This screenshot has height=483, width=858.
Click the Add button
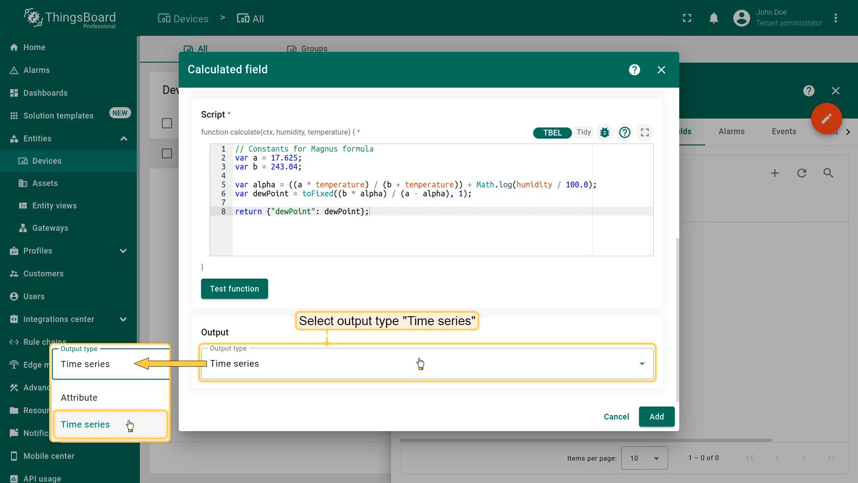(656, 417)
